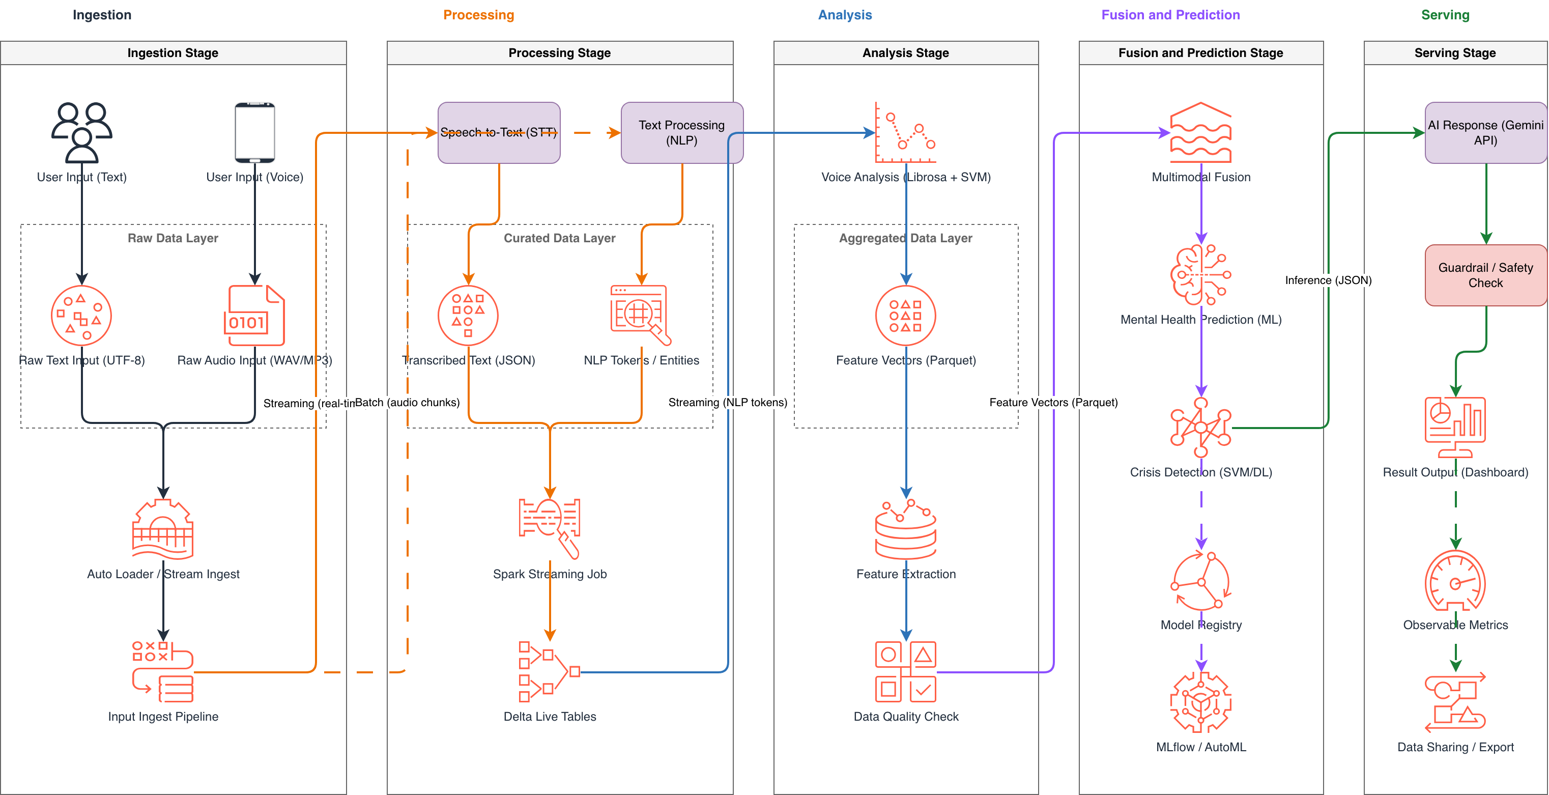The width and height of the screenshot is (1549, 795).
Task: Click the NLP Tokens / Entities icon
Action: (x=641, y=316)
